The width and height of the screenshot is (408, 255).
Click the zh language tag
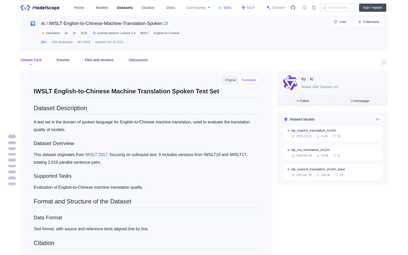(74, 33)
